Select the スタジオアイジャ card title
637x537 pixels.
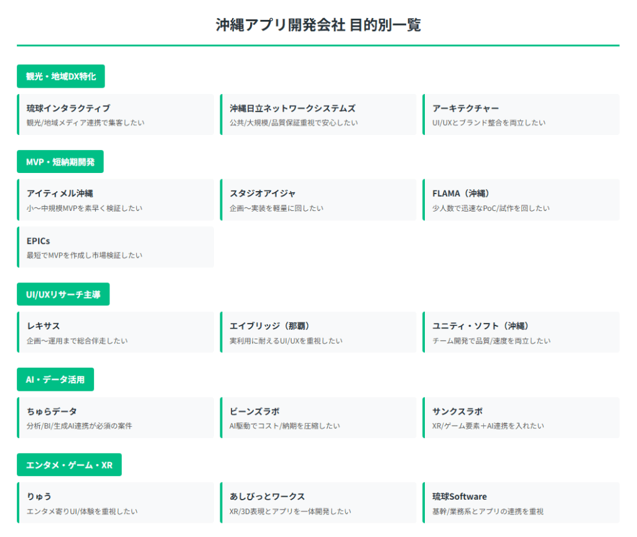pos(263,194)
